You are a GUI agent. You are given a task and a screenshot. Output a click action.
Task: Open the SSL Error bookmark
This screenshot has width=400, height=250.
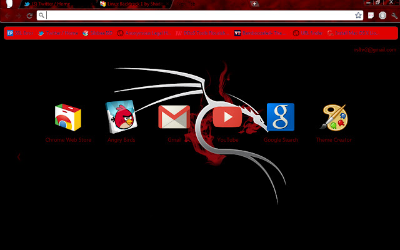pyautogui.click(x=21, y=33)
